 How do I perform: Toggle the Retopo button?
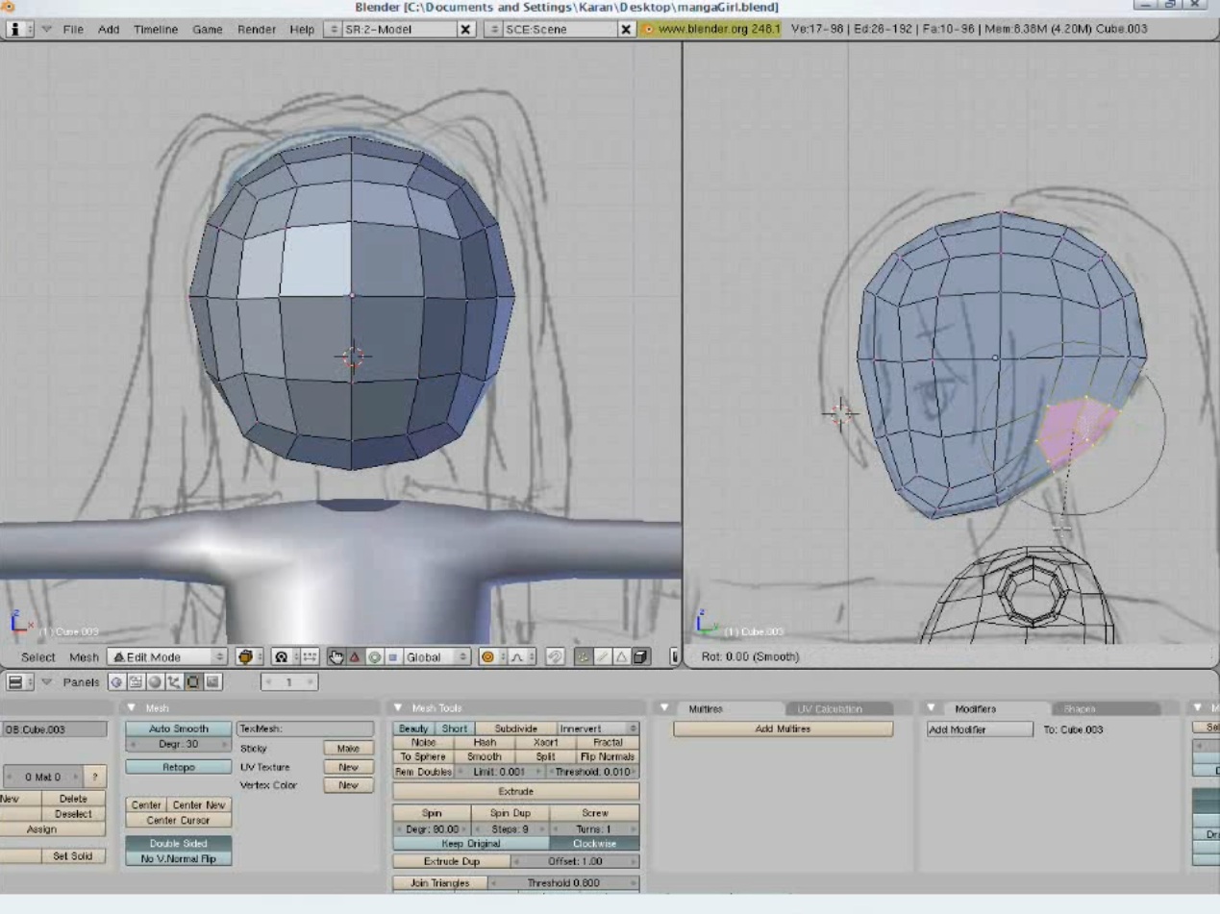click(x=178, y=767)
